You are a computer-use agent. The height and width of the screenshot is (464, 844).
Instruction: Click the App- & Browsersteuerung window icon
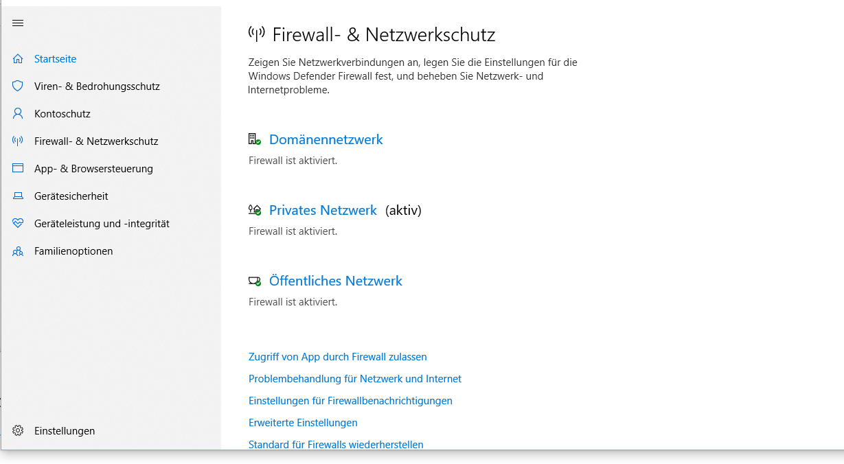18,169
